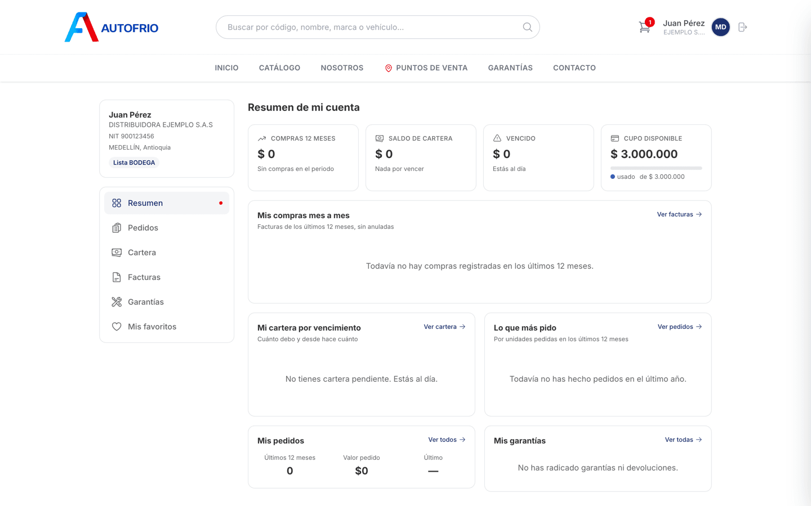Click the logout icon next to the avatar
Screen dimensions: 811x506
(x=743, y=27)
